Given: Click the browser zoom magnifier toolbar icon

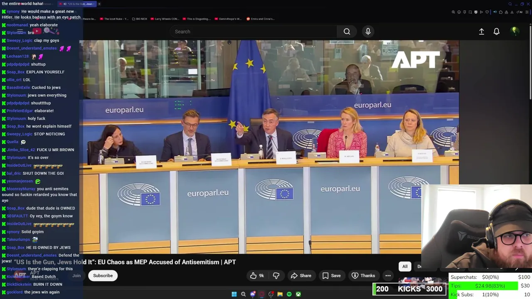Looking at the screenshot, I should (453, 12).
